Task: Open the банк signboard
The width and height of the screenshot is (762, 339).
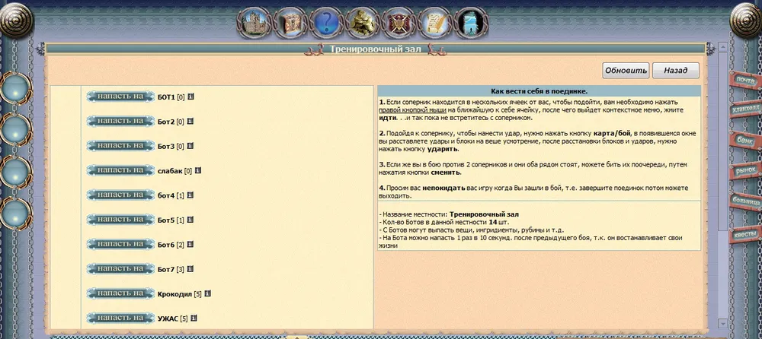Action: pyautogui.click(x=745, y=140)
